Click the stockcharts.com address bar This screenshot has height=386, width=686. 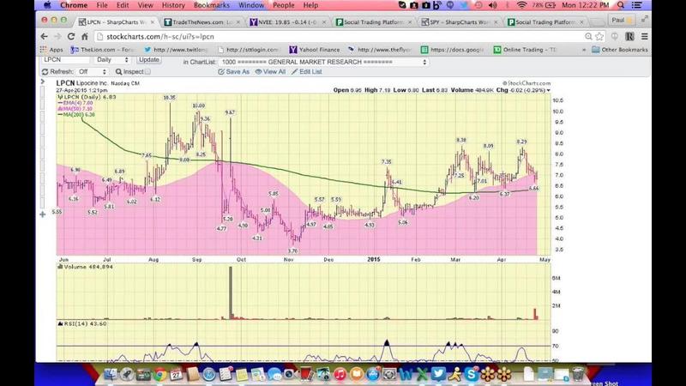pos(339,37)
